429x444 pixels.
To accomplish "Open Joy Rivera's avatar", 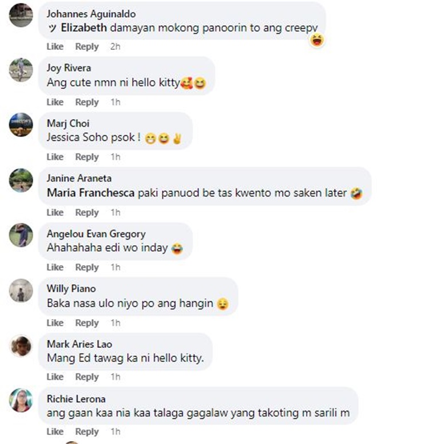I will click(21, 70).
